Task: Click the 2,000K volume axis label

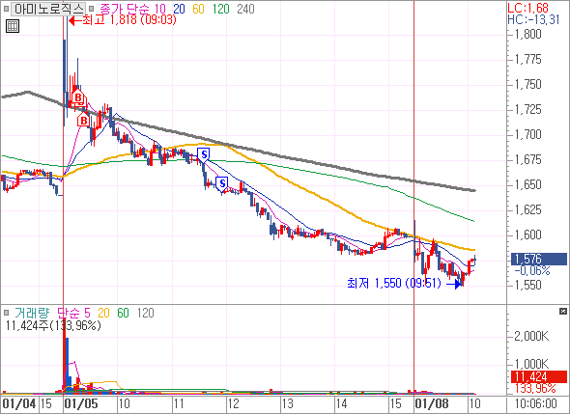Action: tap(531, 336)
